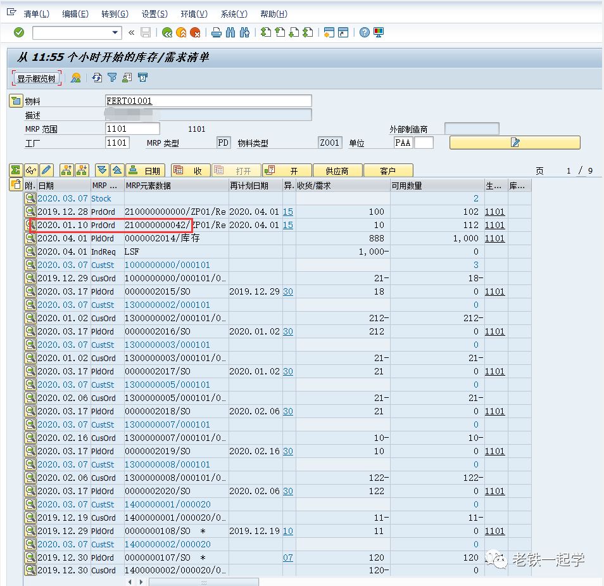Click the Find binoculars icon
604x586 pixels.
[x=230, y=33]
